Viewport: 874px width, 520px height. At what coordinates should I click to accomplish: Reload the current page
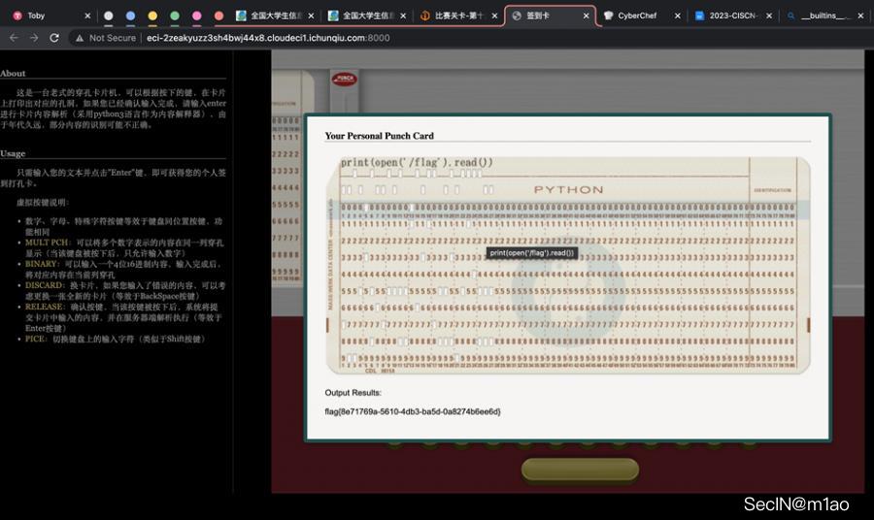[54, 38]
